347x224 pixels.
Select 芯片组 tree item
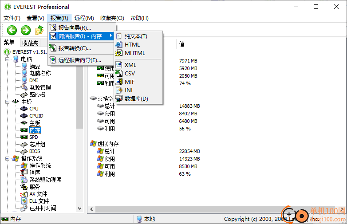pyautogui.click(x=37, y=144)
